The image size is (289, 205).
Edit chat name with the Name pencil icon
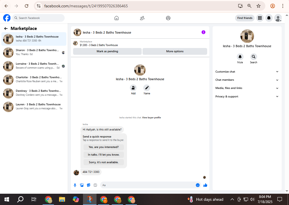click(x=147, y=88)
